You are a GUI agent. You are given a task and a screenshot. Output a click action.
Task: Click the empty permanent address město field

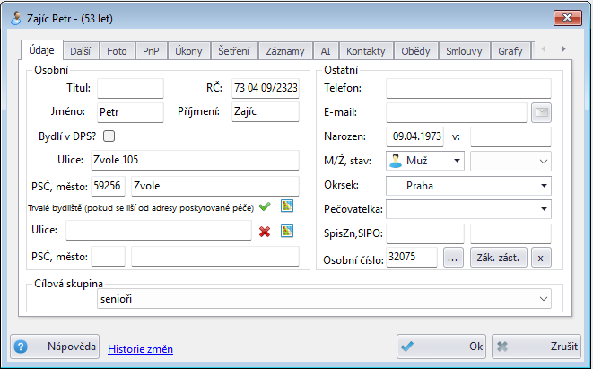click(215, 257)
